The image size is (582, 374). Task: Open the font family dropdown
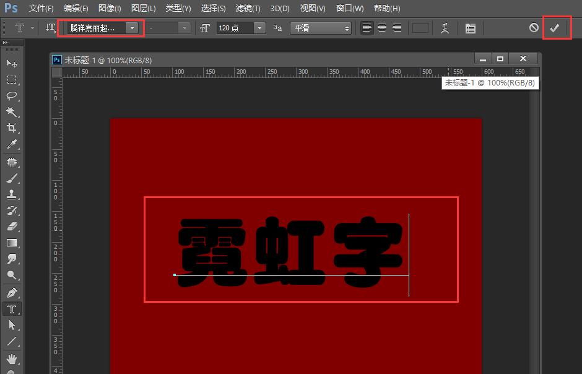coord(132,28)
